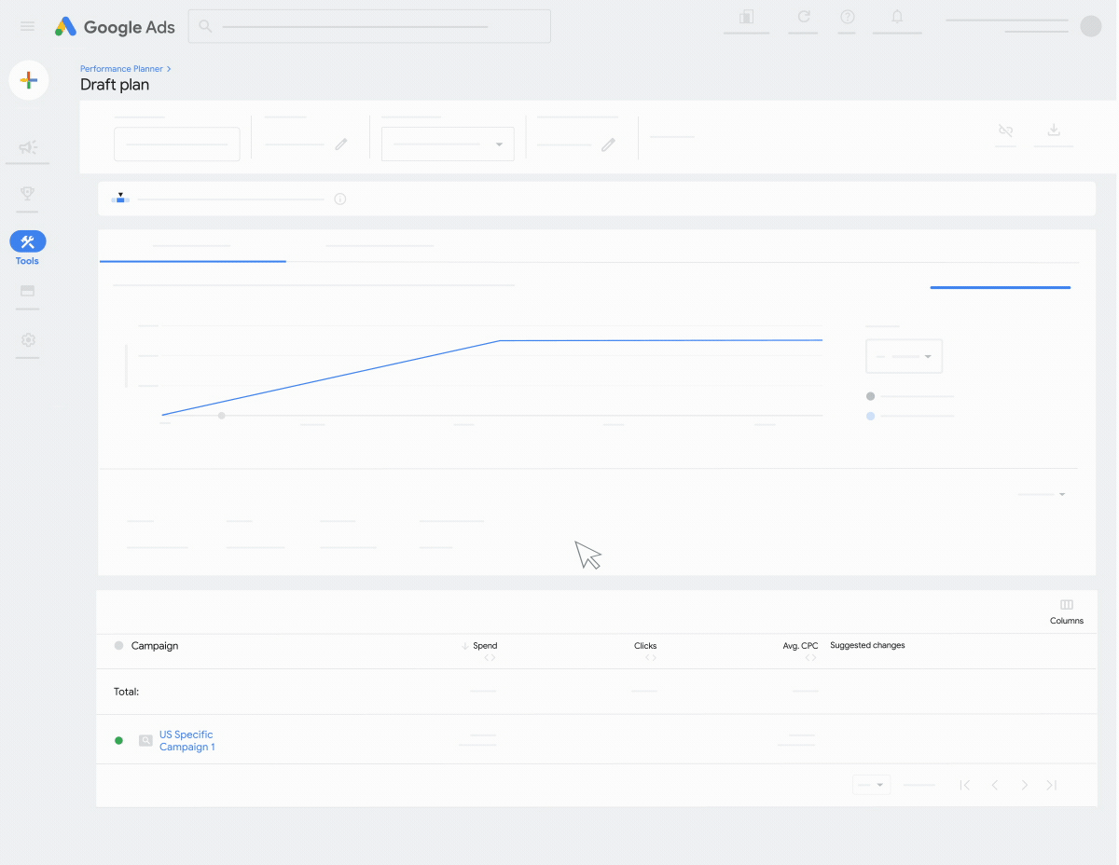The width and height of the screenshot is (1119, 865).
Task: Click the small blue slider indicator
Action: [120, 199]
